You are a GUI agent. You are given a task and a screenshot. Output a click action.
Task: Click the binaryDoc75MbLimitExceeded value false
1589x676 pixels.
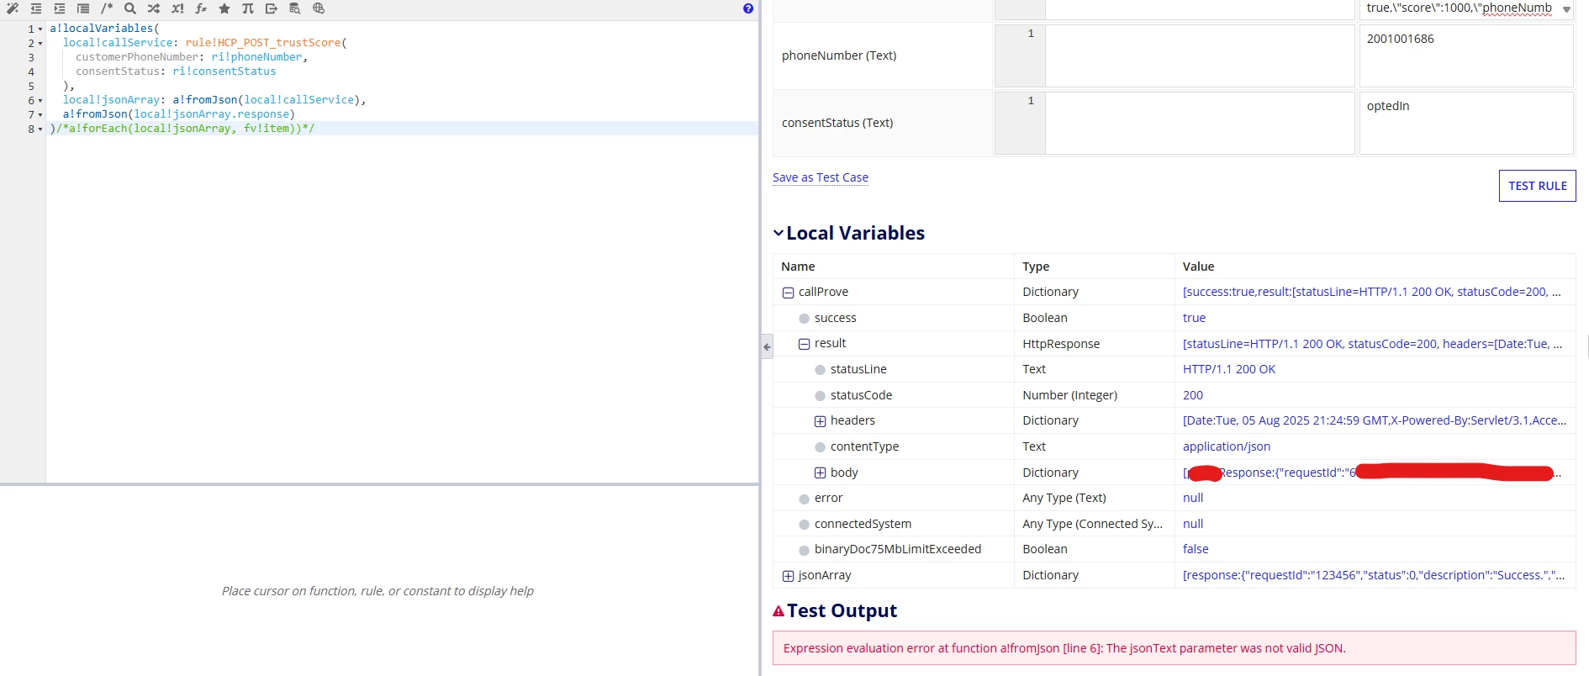click(1196, 549)
